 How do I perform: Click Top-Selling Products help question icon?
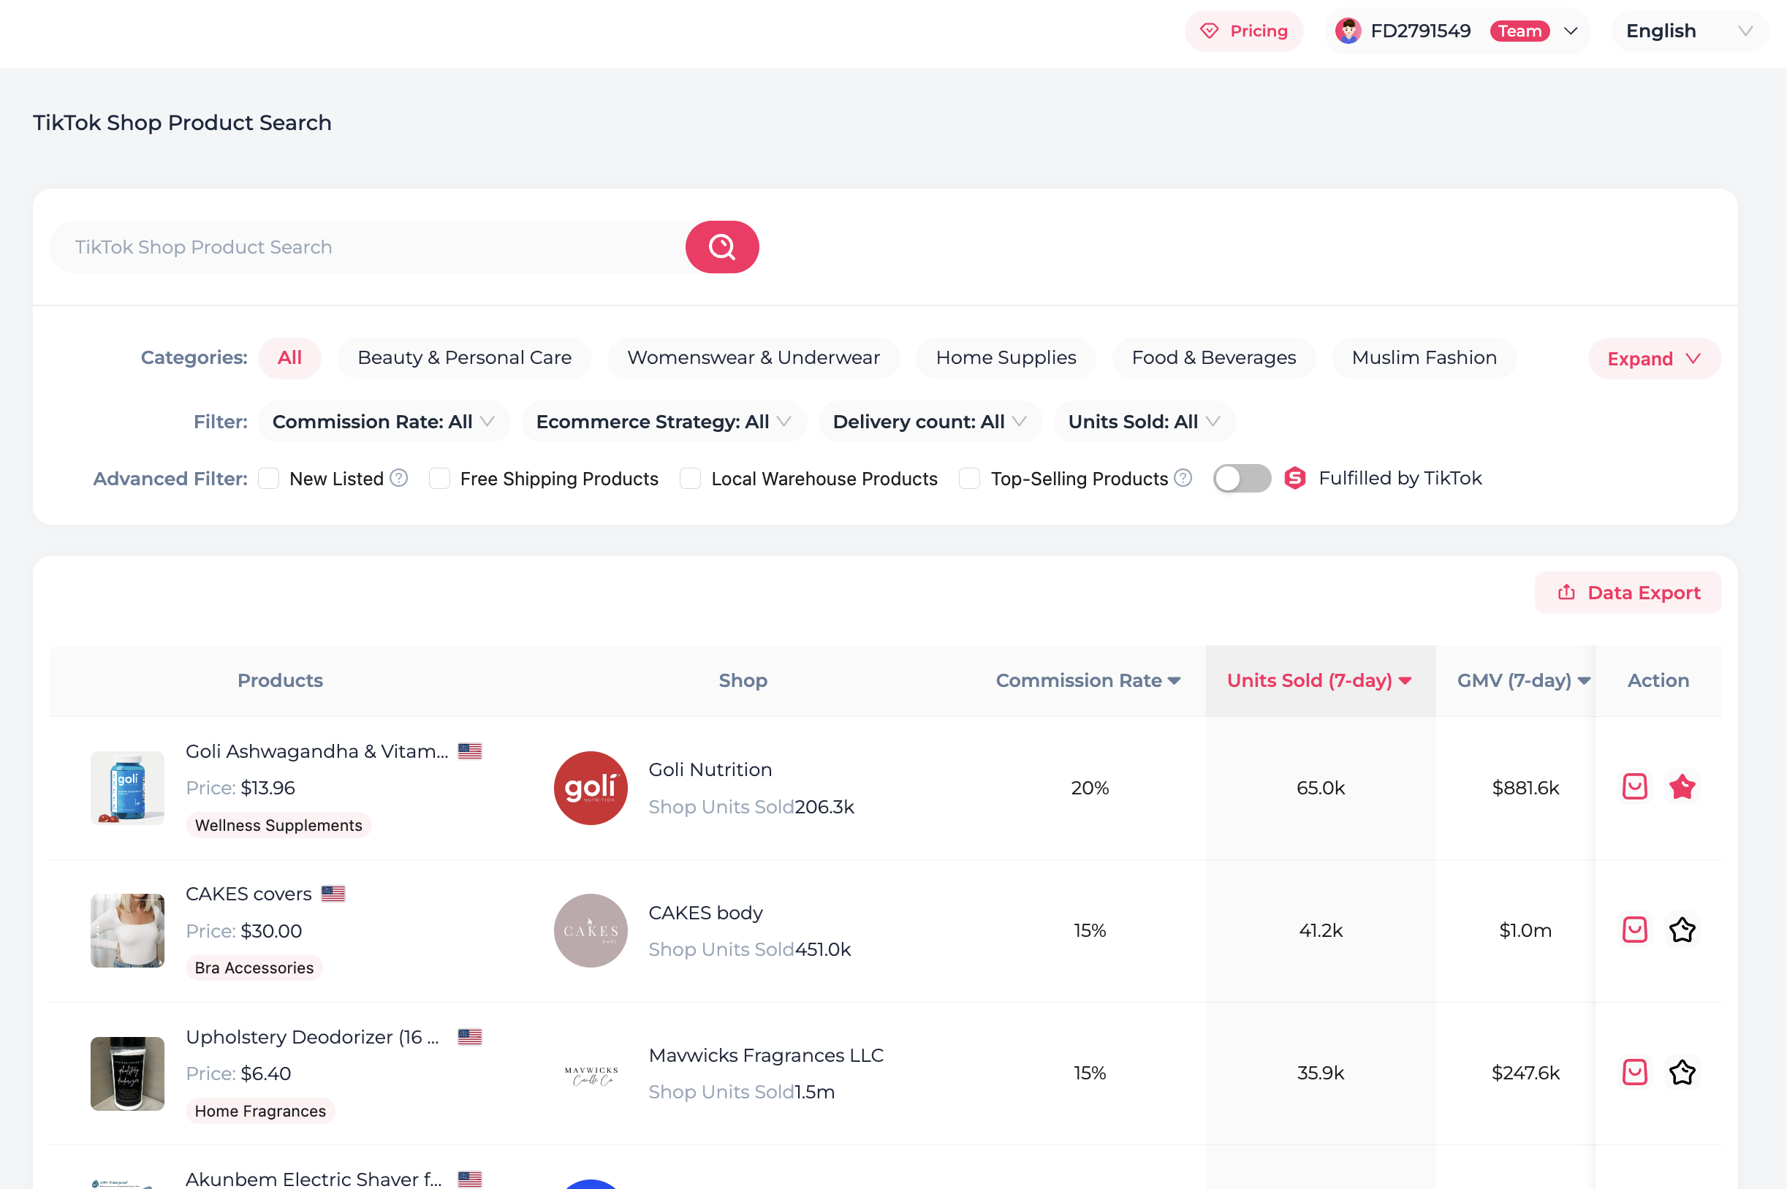click(x=1182, y=478)
